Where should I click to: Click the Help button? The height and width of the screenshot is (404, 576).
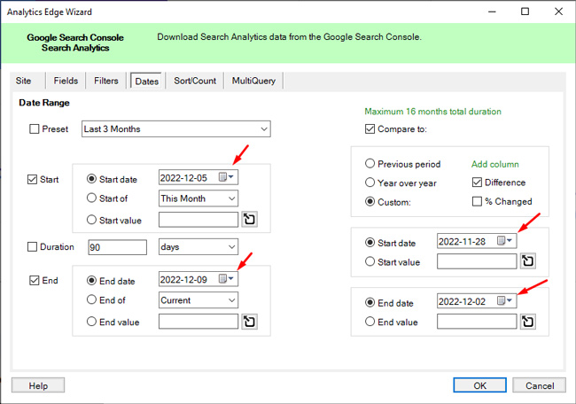click(x=38, y=385)
